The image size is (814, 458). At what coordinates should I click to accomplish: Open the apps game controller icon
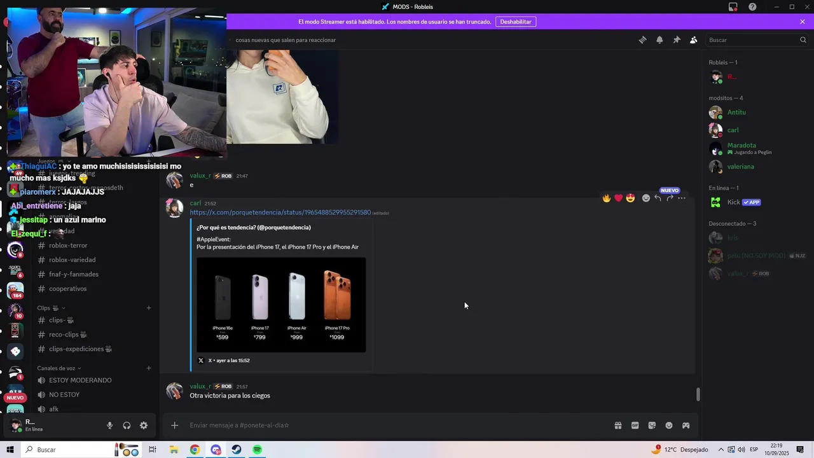[686, 426]
